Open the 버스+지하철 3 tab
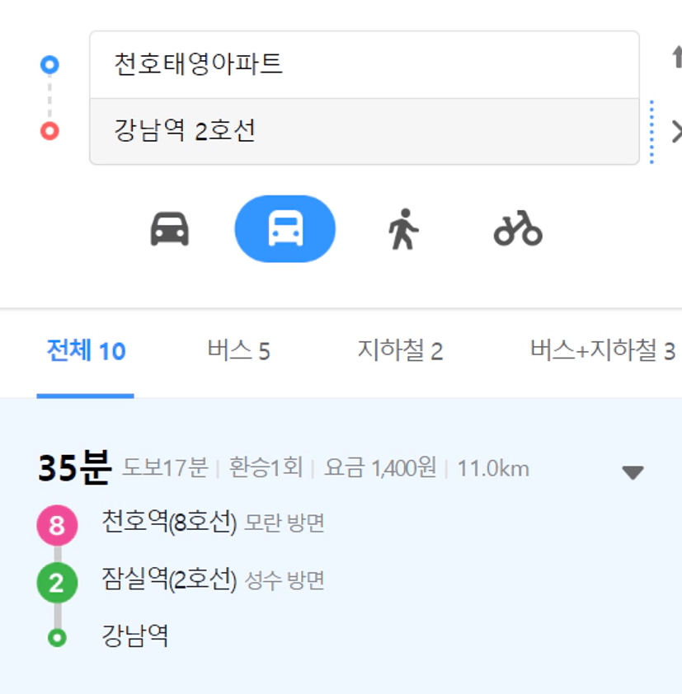682x694 pixels. coord(603,350)
